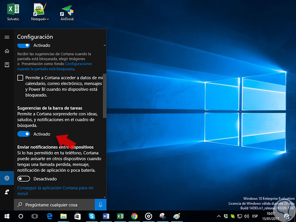
Task: Click Dropbox tray icon
Action: tap(226, 216)
